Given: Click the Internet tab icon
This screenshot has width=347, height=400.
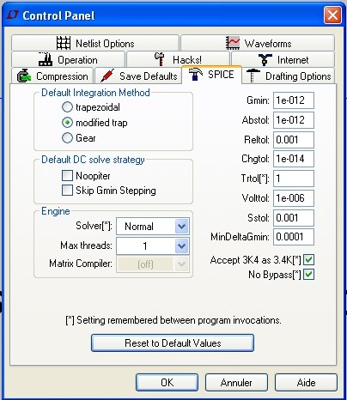Looking at the screenshot, I should [265, 59].
